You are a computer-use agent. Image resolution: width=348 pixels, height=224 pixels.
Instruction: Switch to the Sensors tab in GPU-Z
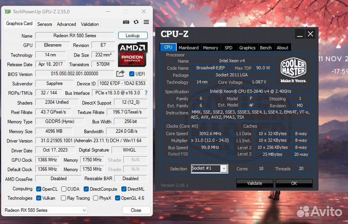pyautogui.click(x=44, y=24)
